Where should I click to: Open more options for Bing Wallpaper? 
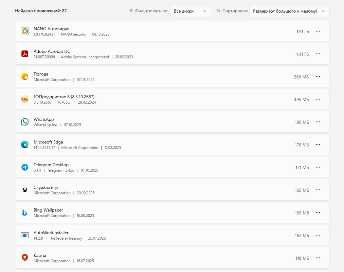pos(318,213)
